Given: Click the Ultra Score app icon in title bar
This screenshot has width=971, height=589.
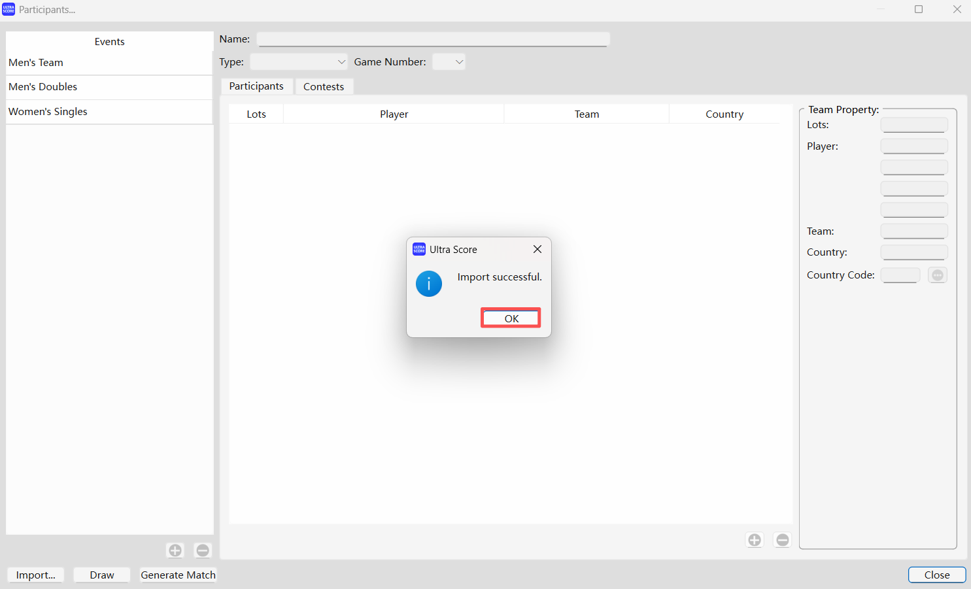Looking at the screenshot, I should 9,9.
